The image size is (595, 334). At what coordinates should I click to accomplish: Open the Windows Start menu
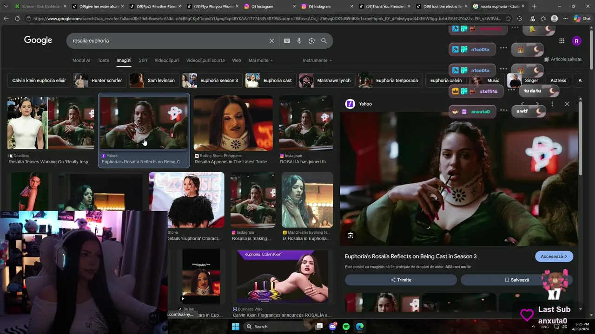pos(236,327)
